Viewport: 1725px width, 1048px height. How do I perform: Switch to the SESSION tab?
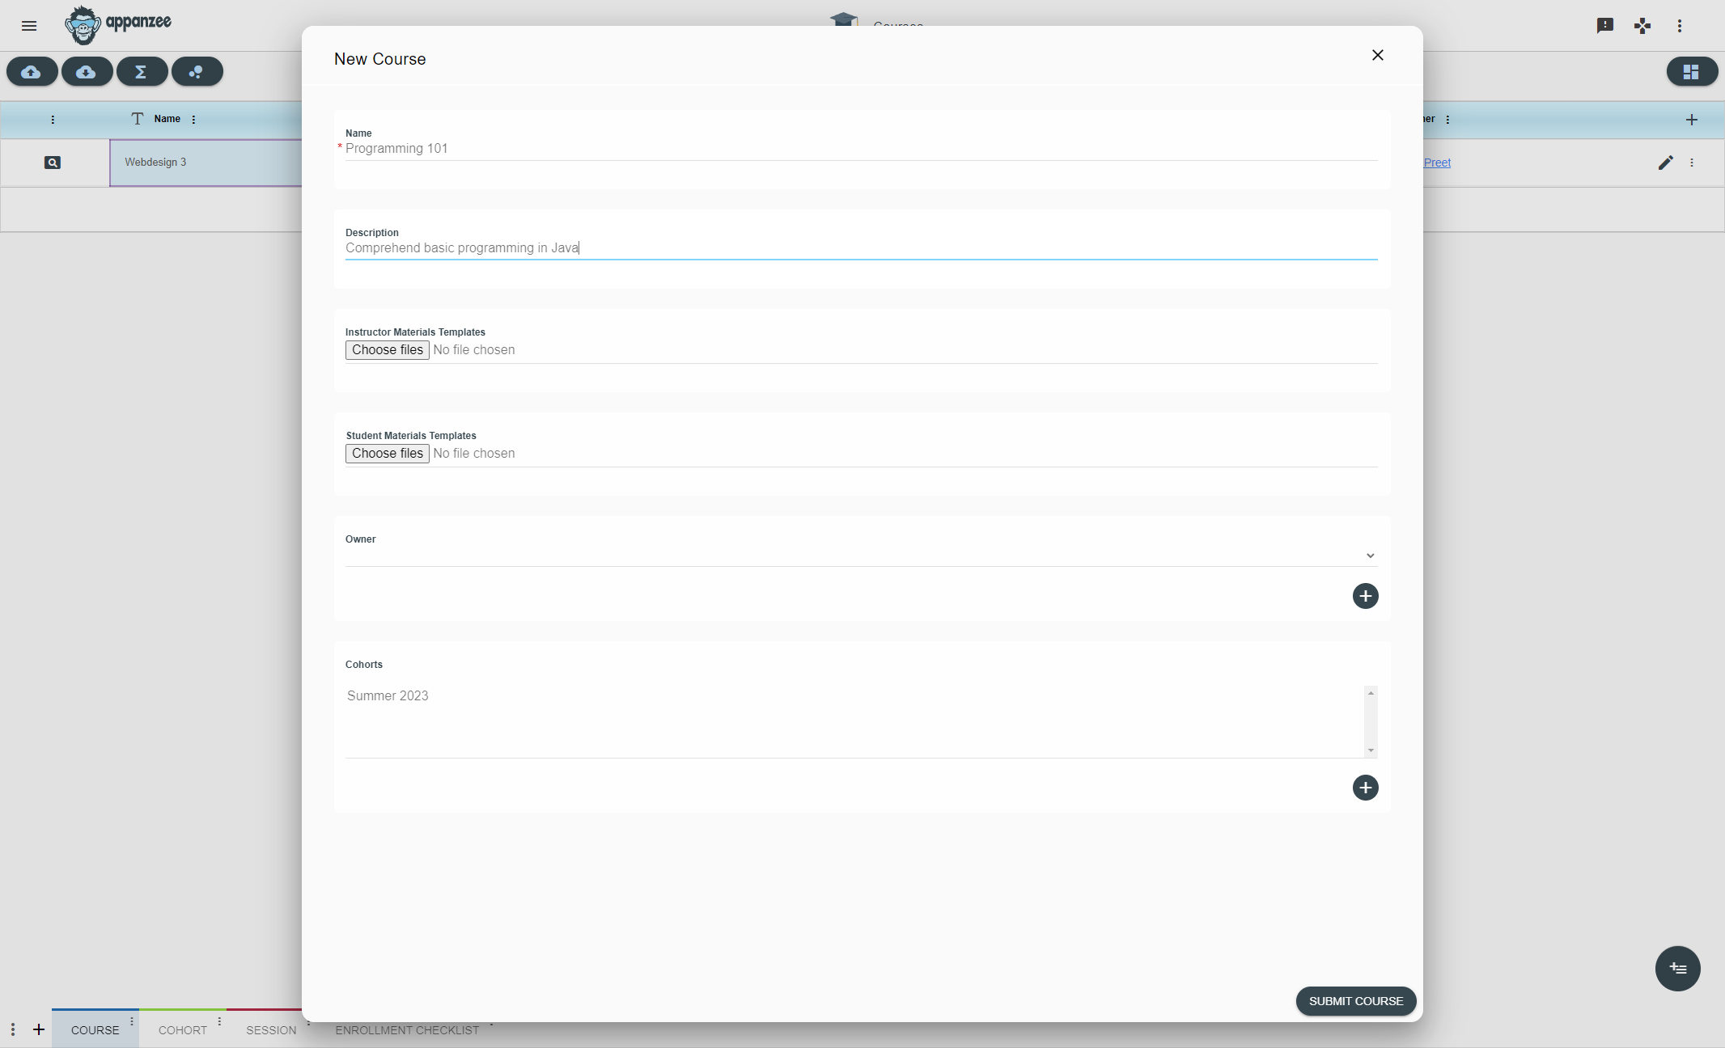tap(271, 1030)
